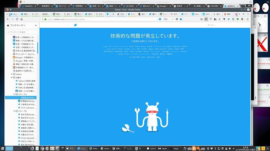Switch desktops via the pager in taskbar

click(17, 148)
